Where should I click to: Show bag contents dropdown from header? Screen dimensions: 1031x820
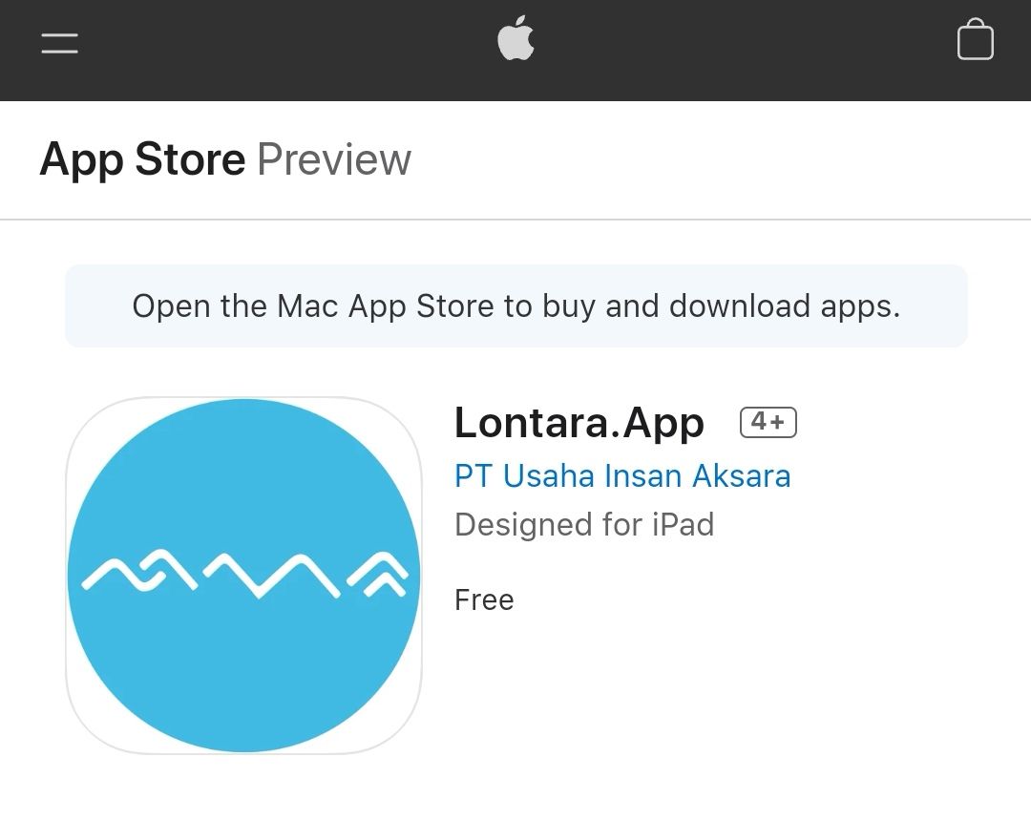pyautogui.click(x=975, y=39)
